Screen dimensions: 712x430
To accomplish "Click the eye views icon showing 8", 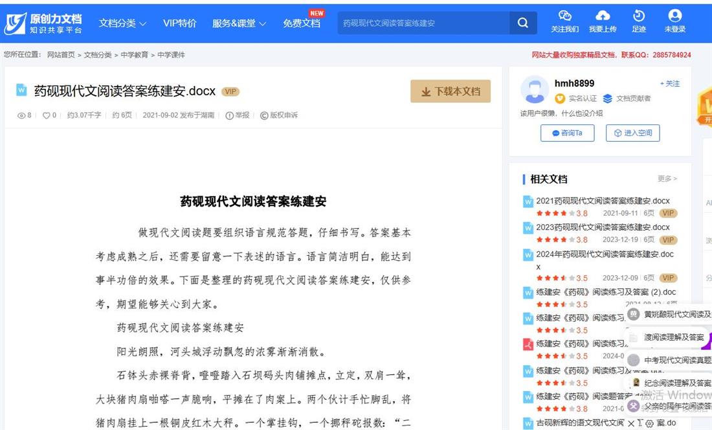I will tap(21, 116).
